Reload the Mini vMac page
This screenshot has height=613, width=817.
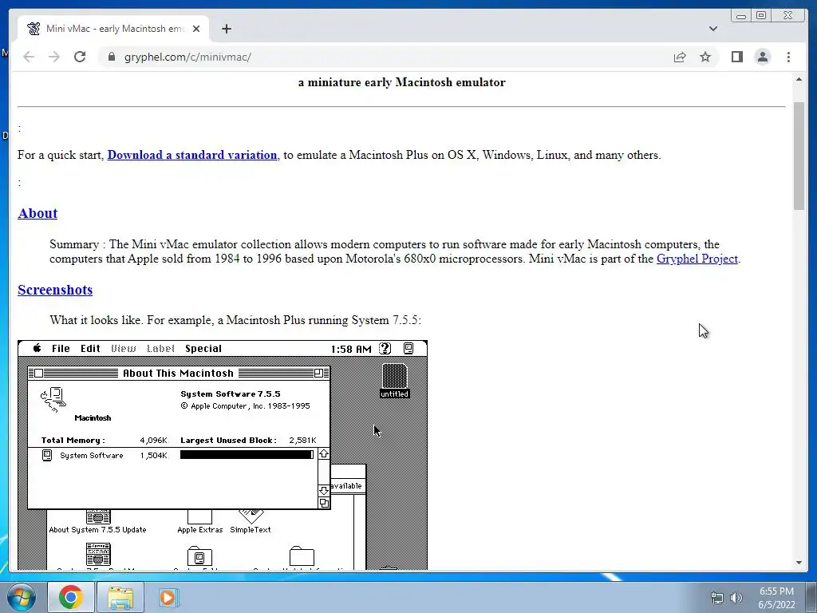click(80, 57)
